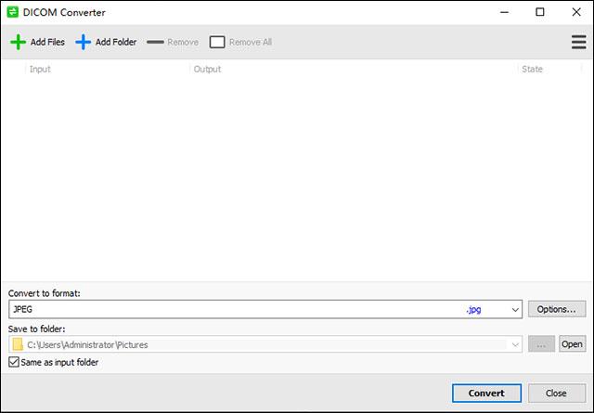Click the Close button at bottom
The image size is (594, 413).
coord(557,394)
